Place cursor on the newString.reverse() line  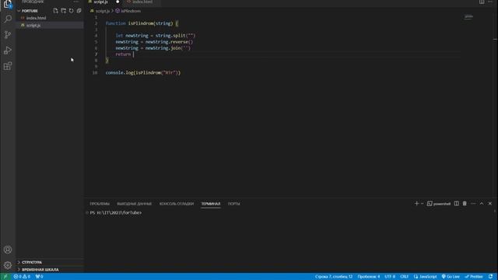(x=154, y=42)
